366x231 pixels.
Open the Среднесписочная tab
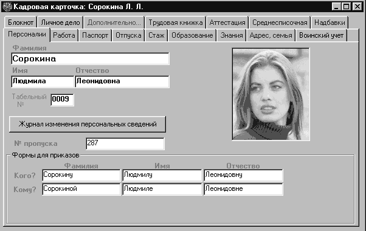280,22
